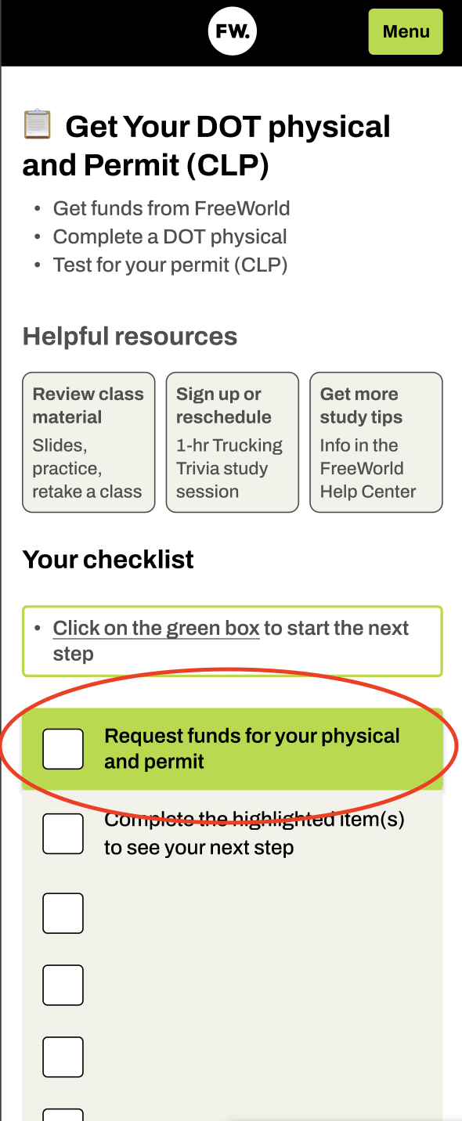Screen dimensions: 462x1121
Task: Click the "Complete a DOT physical" bullet item
Action: tap(169, 236)
